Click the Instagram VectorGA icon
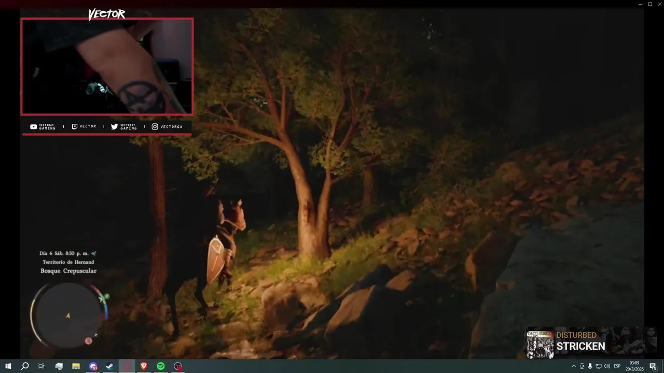This screenshot has width=664, height=373. 155,126
